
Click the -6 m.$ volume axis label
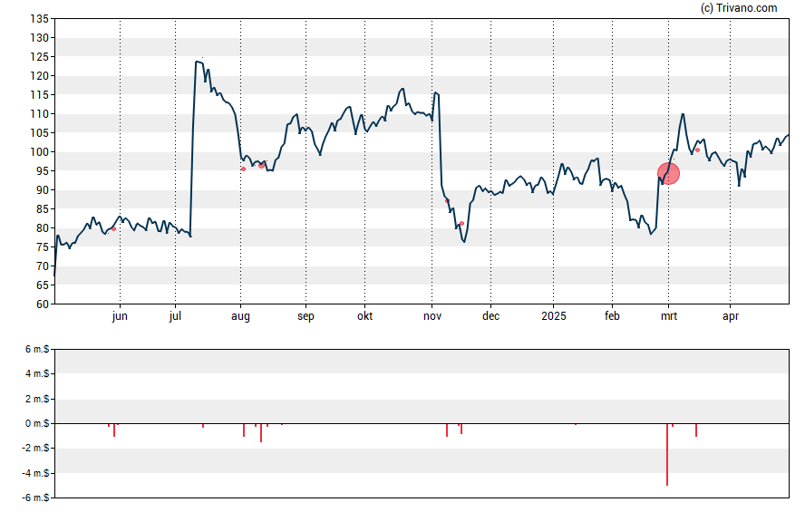35,498
